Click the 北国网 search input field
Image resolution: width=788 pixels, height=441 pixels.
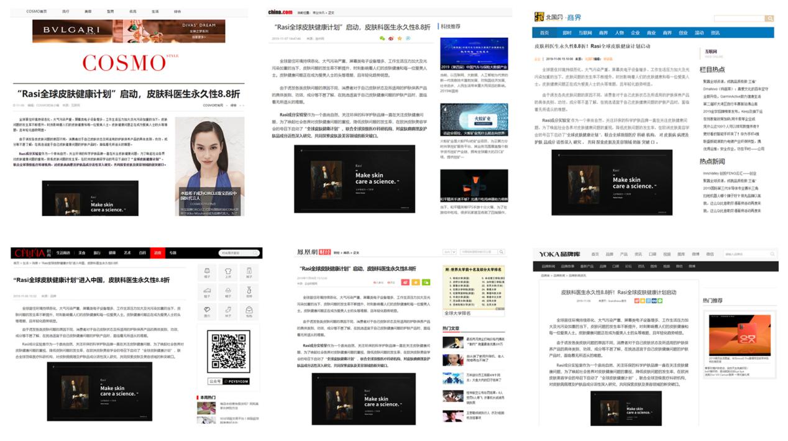[x=739, y=19]
